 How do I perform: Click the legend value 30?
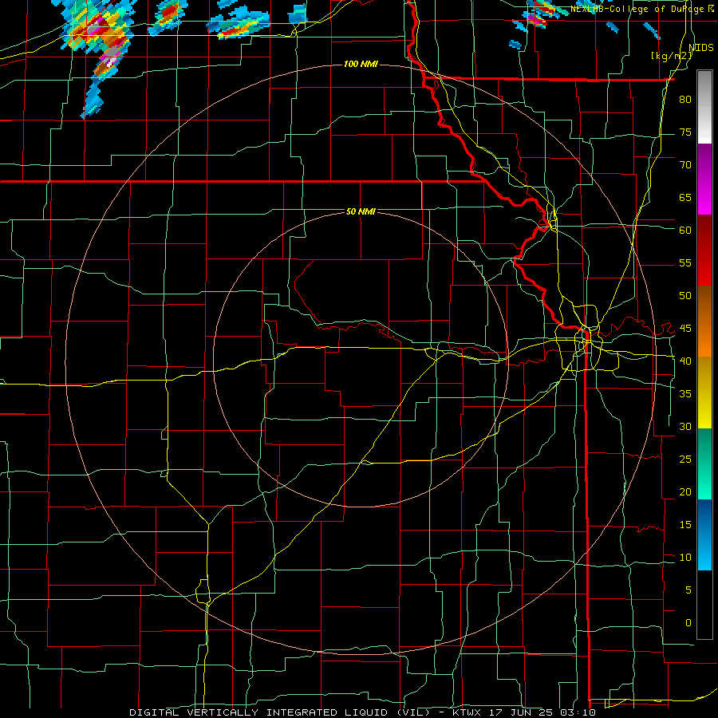point(685,427)
